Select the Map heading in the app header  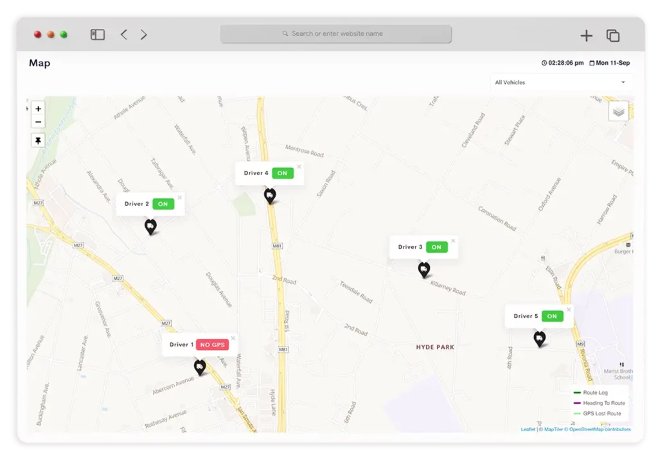point(39,63)
